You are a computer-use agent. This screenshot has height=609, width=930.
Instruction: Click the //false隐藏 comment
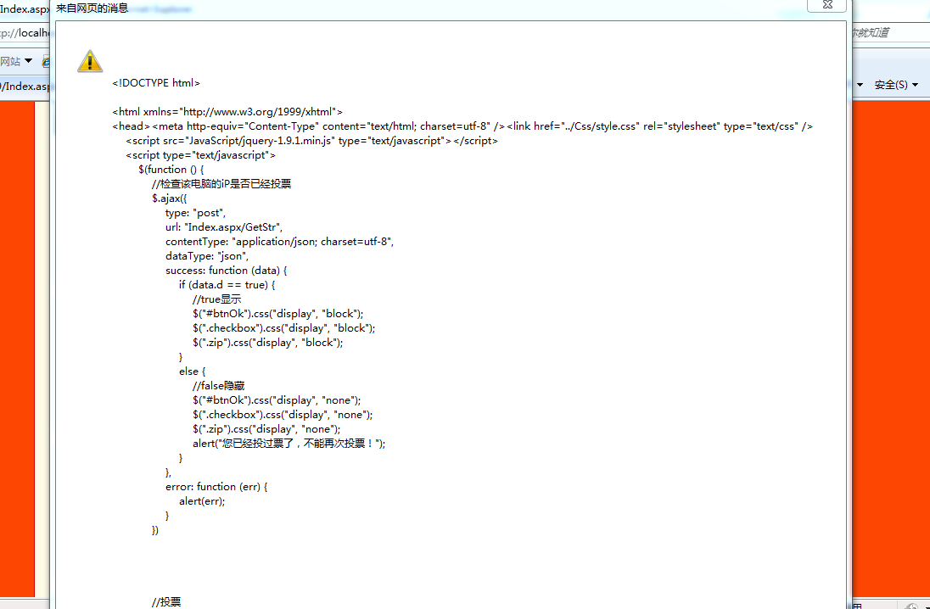pos(219,385)
